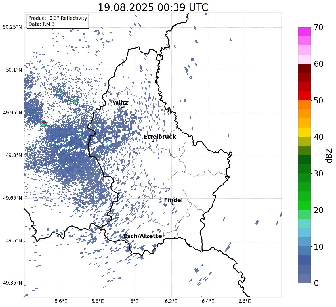Click the plus marker below Esch/Alzette

click(x=133, y=241)
